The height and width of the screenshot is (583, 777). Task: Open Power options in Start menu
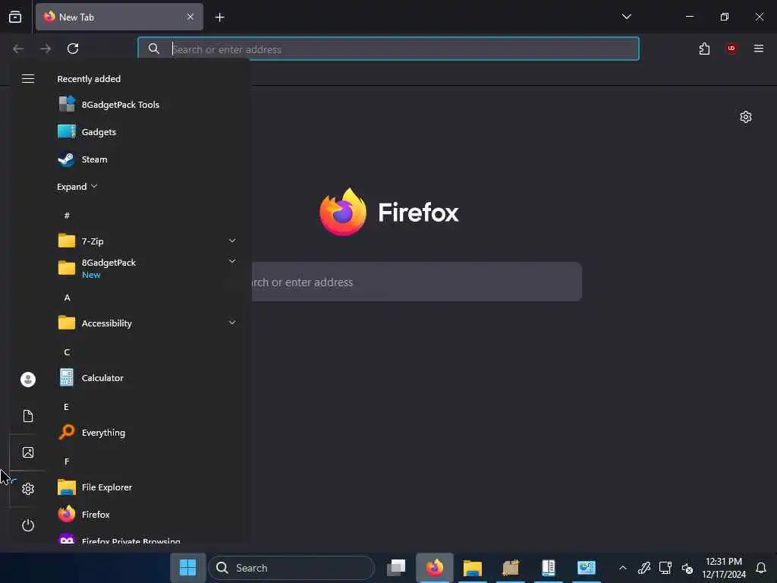tap(28, 525)
